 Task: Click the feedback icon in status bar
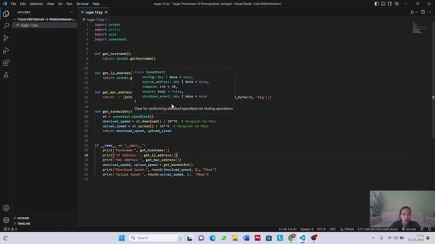click(422, 229)
